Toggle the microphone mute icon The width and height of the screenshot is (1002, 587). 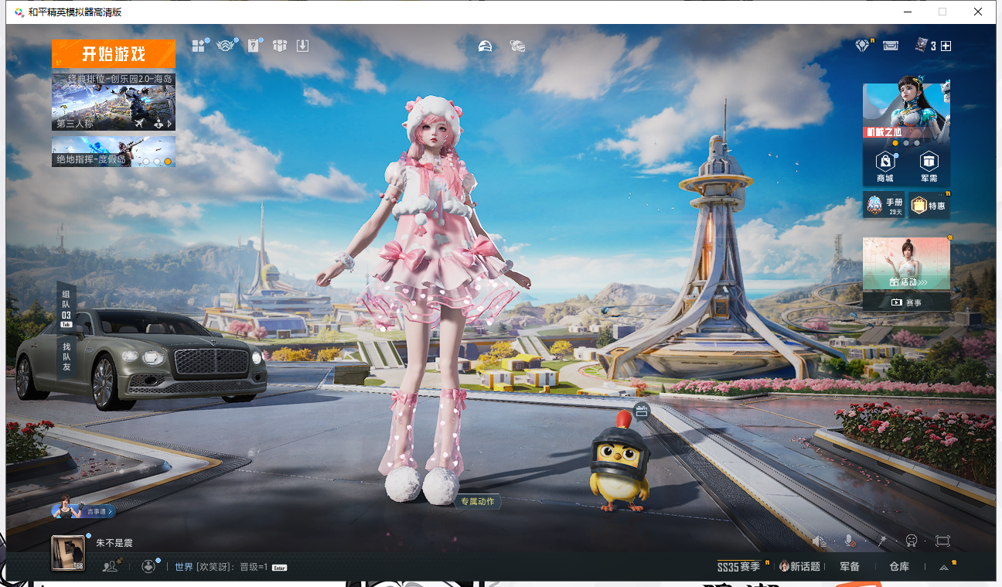click(849, 541)
